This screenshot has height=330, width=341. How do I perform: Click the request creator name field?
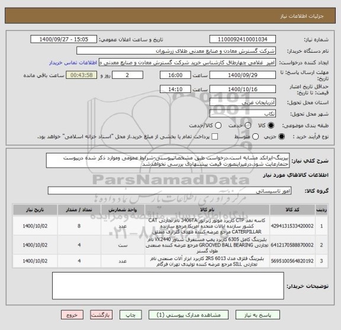point(187,63)
